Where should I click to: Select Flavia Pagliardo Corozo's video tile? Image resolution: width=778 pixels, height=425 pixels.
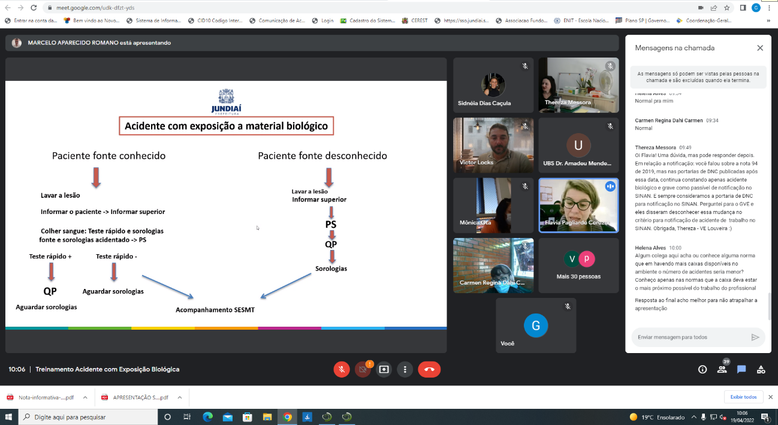coord(578,205)
